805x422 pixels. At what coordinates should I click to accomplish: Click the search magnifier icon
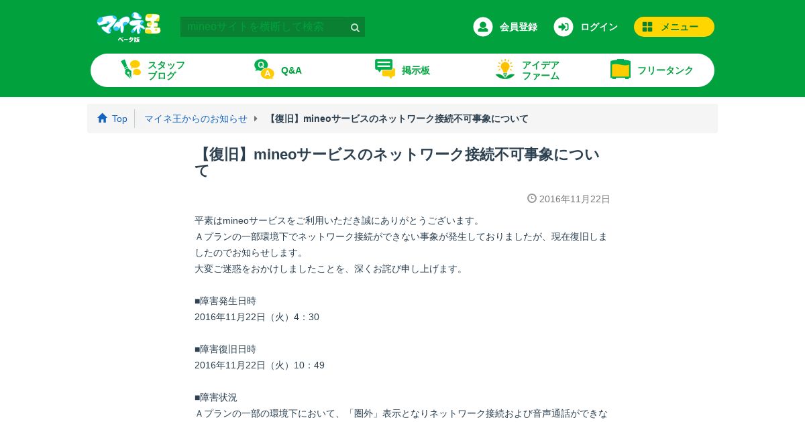[x=356, y=27]
